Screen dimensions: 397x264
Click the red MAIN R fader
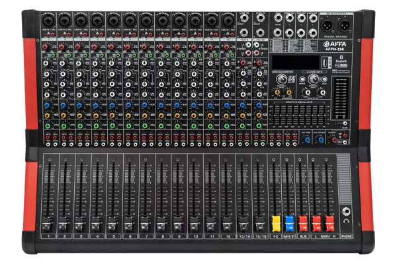click(329, 224)
